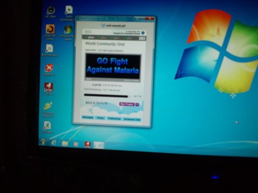Open the File Explorer folder on taskbar
This screenshot has height=193, width=258.
(65, 144)
